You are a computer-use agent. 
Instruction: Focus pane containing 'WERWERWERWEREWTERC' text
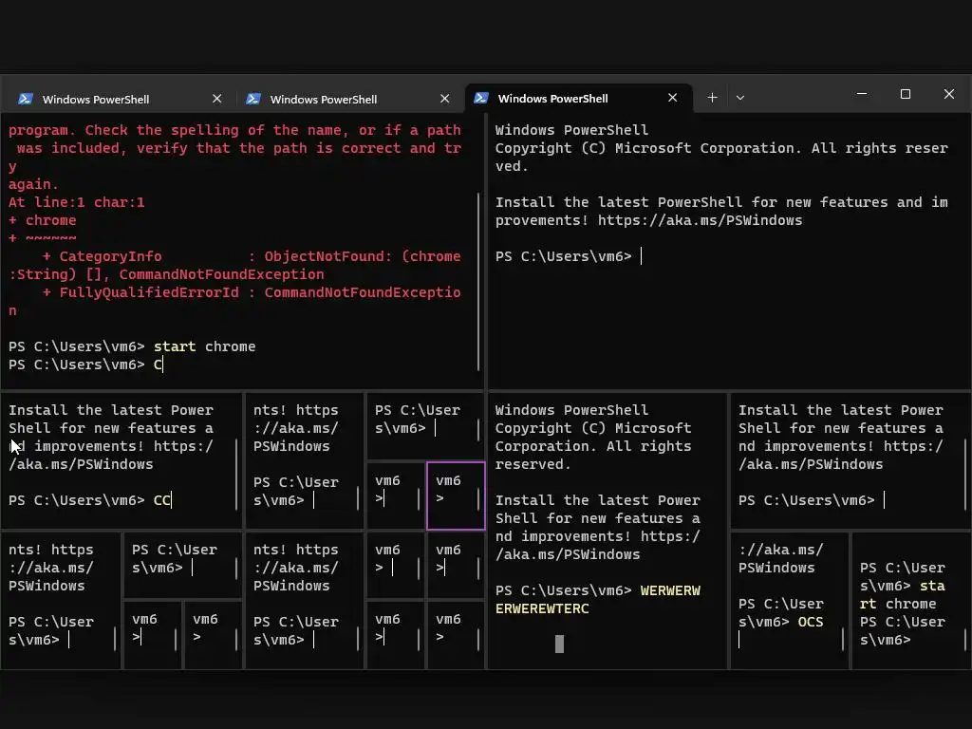point(607,531)
